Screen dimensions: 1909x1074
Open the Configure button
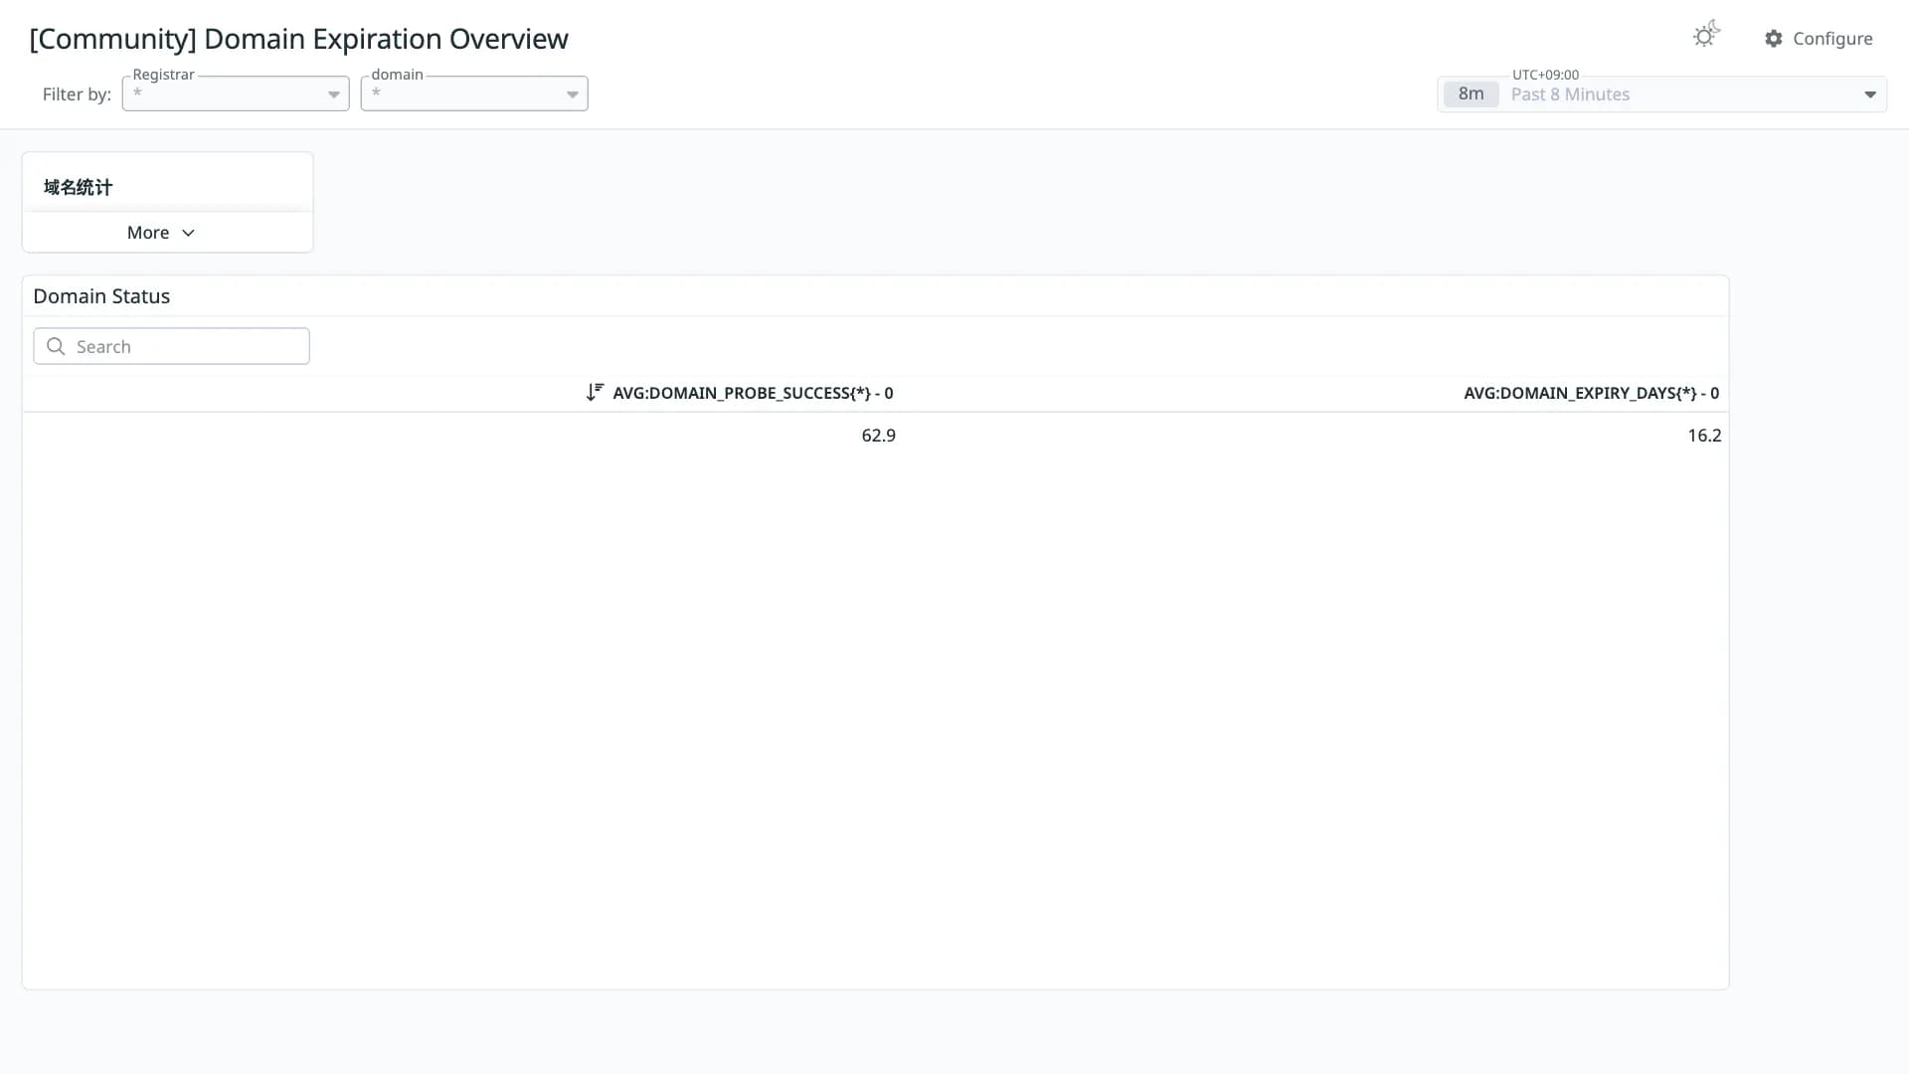[x=1819, y=39]
